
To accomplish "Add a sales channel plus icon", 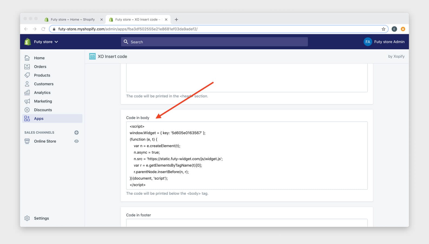I will point(76,133).
